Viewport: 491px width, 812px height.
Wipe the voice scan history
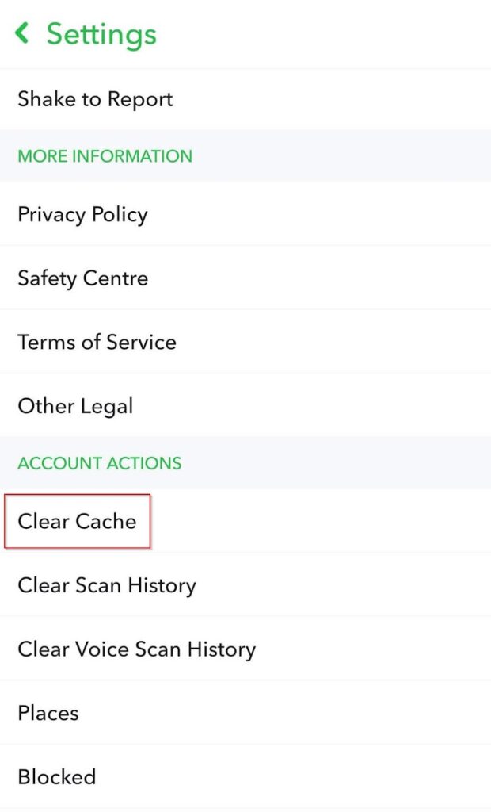point(136,649)
